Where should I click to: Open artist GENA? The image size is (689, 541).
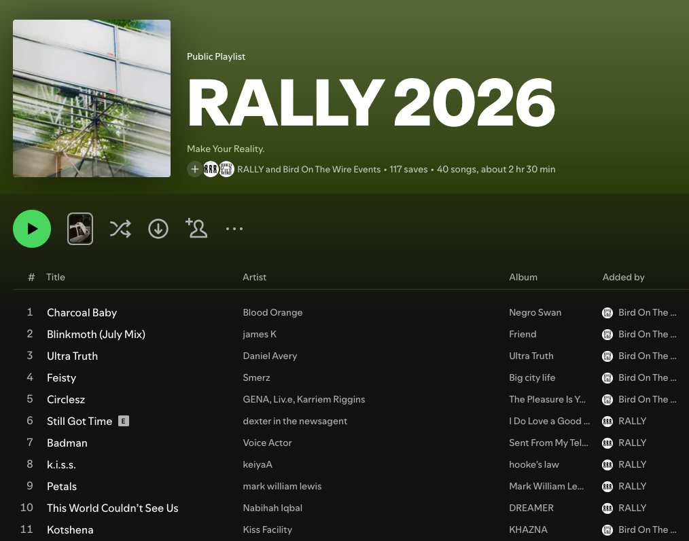click(255, 400)
